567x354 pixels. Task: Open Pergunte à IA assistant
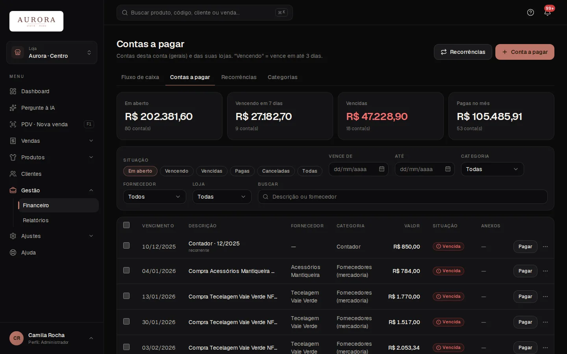point(52,108)
